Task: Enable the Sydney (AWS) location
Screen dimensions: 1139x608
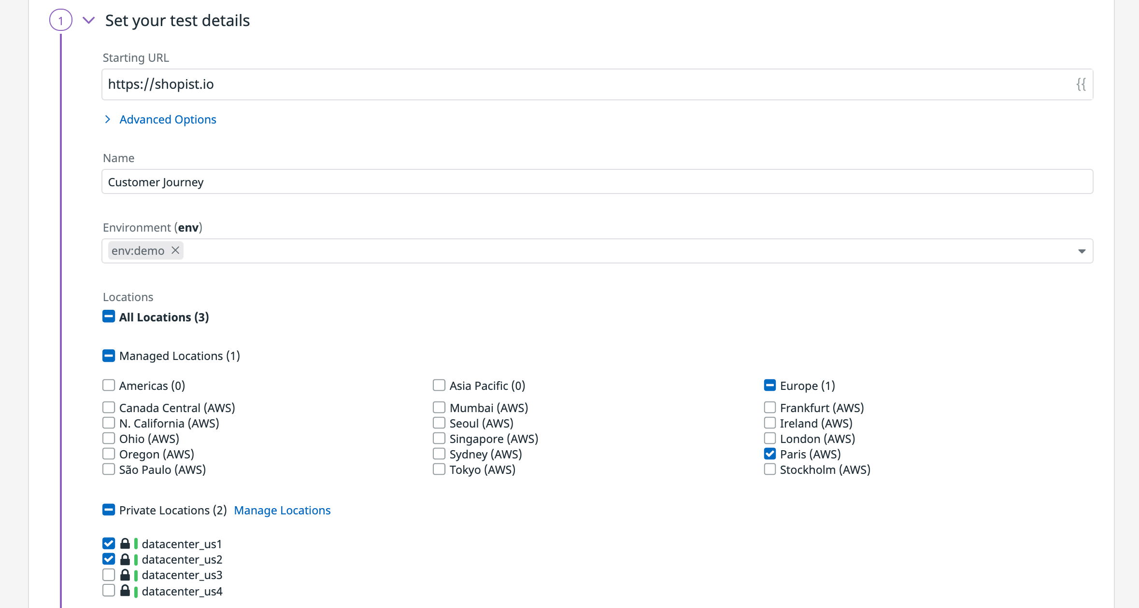Action: point(439,453)
